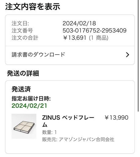140x157 pixels.
Task: Open the ZINUS bed frame product thumbnail
Action: (x=24, y=126)
